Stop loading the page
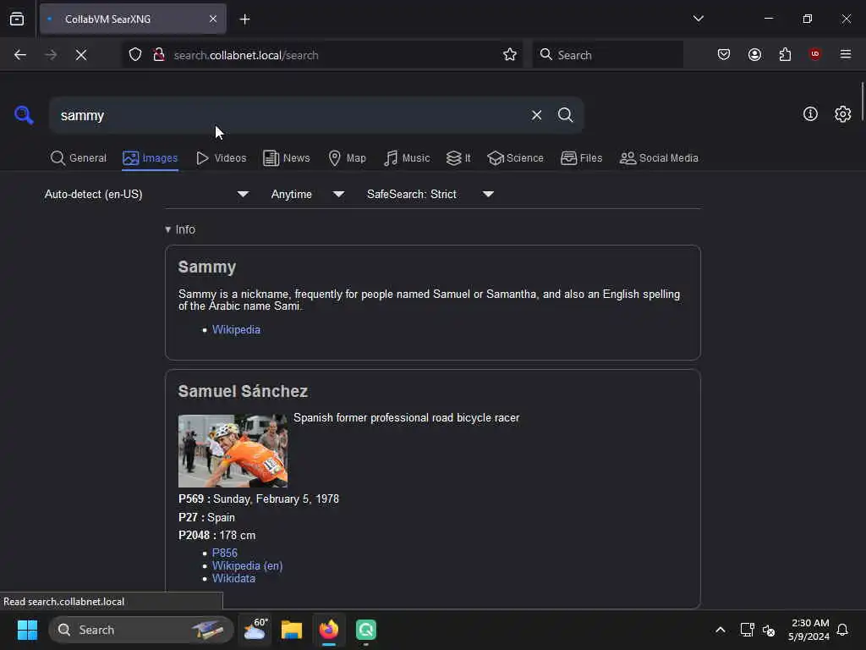The width and height of the screenshot is (866, 650). point(81,55)
